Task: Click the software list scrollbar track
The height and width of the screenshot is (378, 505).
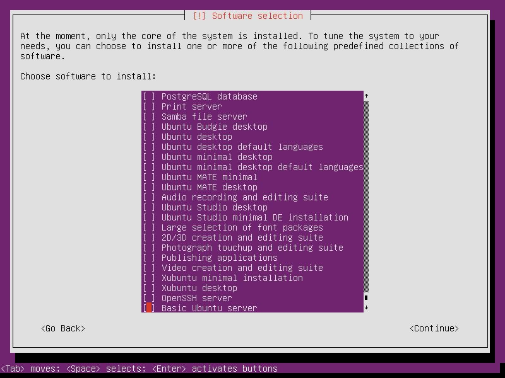Action: pos(366,197)
